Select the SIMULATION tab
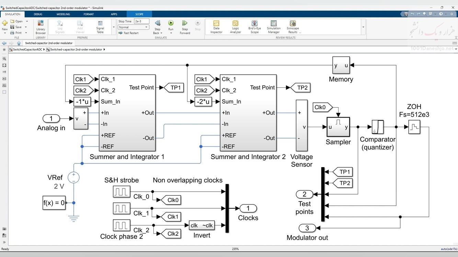This screenshot has height=257, width=458. point(13,14)
